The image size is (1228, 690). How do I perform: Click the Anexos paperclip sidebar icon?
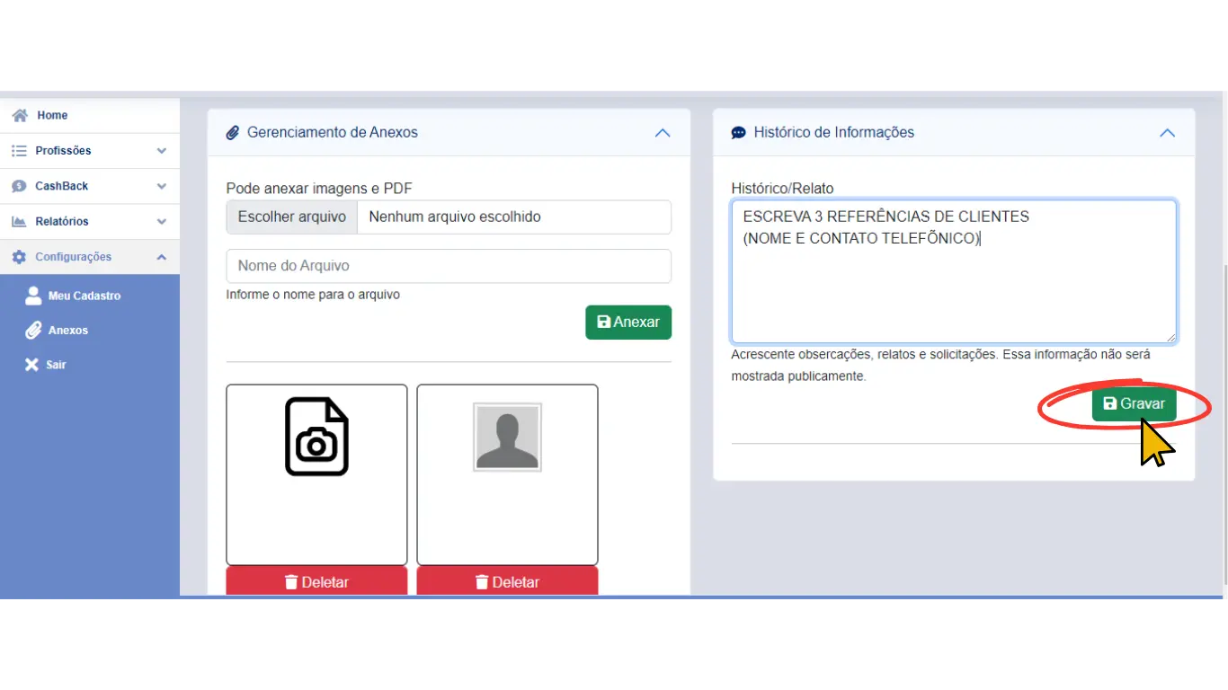pos(33,331)
